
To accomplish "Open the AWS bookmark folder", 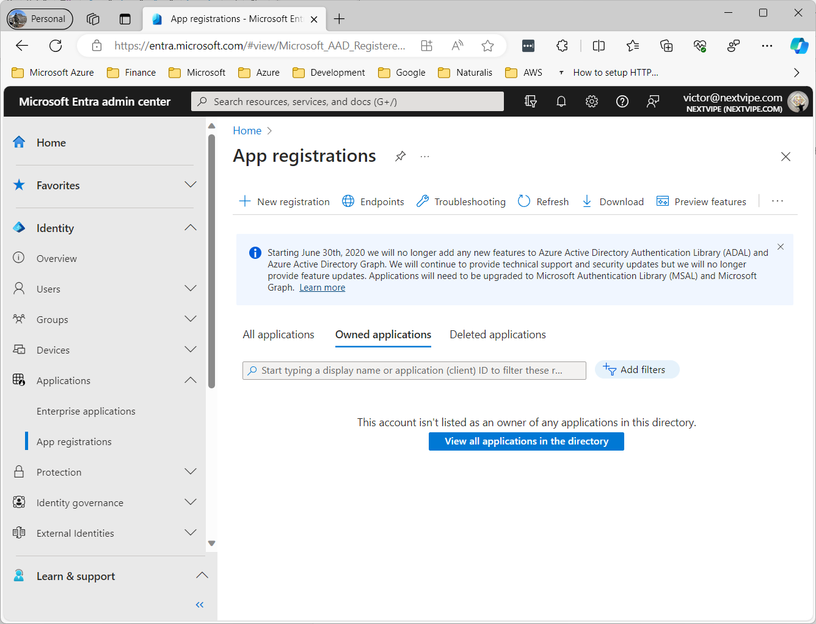I will 524,73.
